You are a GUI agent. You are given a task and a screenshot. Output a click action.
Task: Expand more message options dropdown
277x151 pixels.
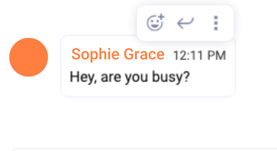click(216, 23)
